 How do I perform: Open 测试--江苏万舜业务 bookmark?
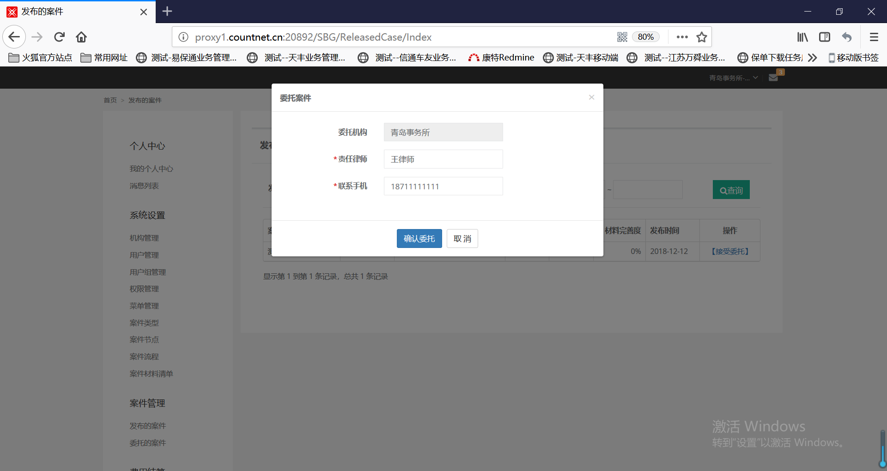[676, 58]
